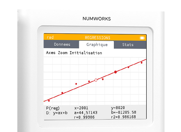Click the battery icon in header
The height and width of the screenshot is (132, 181).
click(x=142, y=38)
